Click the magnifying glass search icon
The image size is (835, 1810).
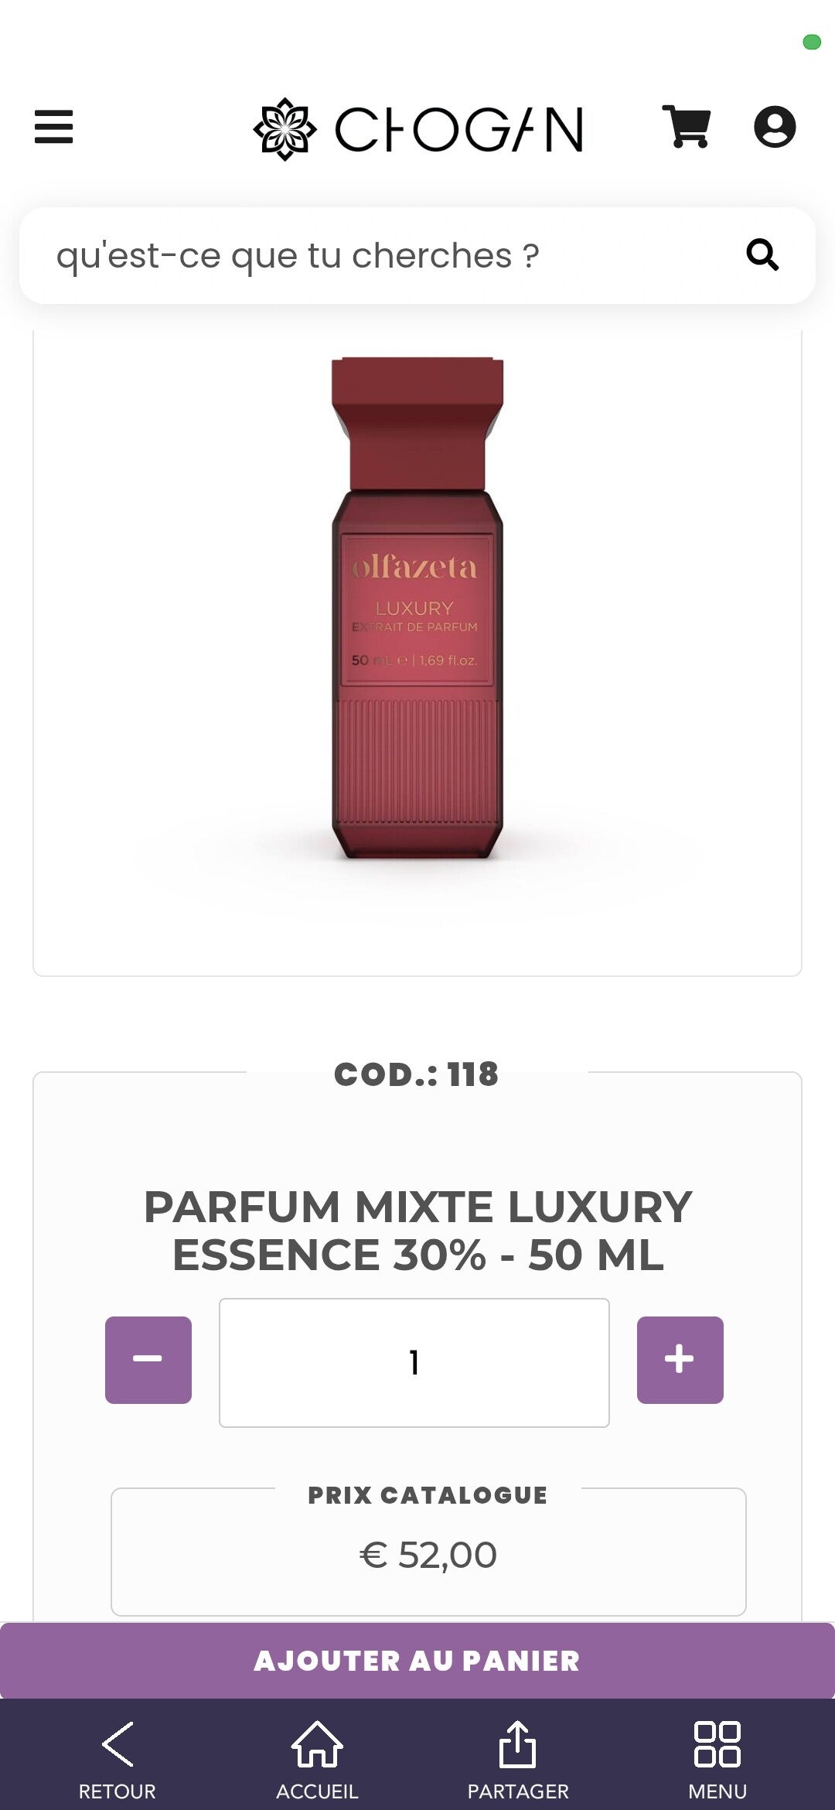(x=762, y=254)
